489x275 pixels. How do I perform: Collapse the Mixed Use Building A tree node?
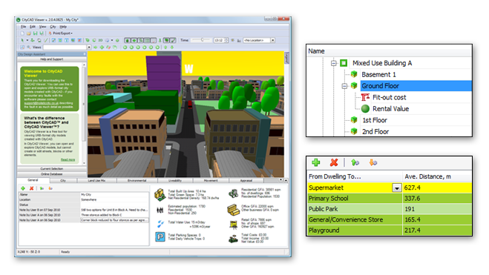pos(334,63)
